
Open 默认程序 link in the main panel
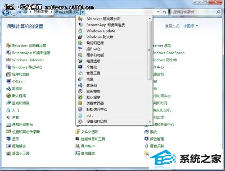click(x=19, y=96)
